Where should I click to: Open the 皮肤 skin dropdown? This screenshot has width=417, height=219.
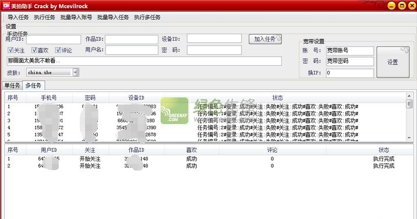click(x=76, y=72)
